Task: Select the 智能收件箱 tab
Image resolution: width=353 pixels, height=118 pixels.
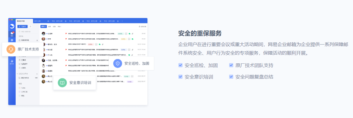Action: pos(21,21)
